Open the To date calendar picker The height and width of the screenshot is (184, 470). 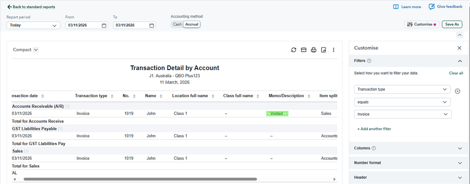pyautogui.click(x=152, y=25)
